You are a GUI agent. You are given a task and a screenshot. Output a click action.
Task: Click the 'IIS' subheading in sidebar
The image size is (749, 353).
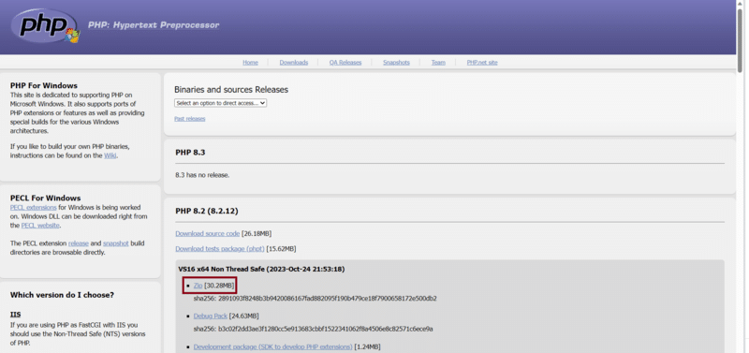pos(15,315)
